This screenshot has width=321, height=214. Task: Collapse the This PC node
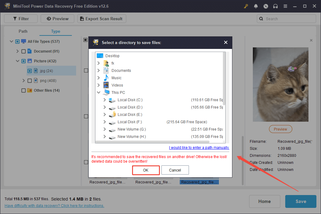[98, 92]
